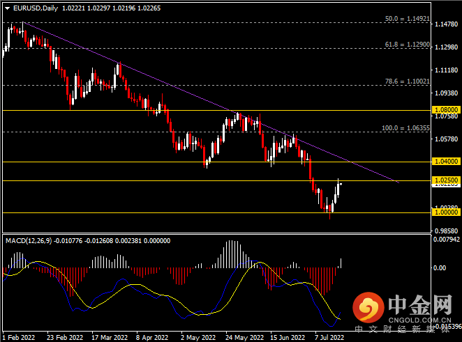462x342 pixels.
Task: Select the 100.0 = 1.06355 Fibonacci label
Action: pos(405,128)
